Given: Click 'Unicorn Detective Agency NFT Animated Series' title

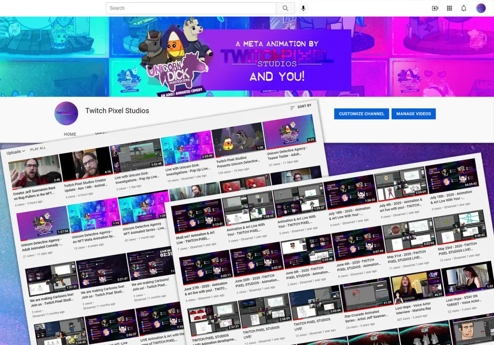Looking at the screenshot, I should click(144, 229).
